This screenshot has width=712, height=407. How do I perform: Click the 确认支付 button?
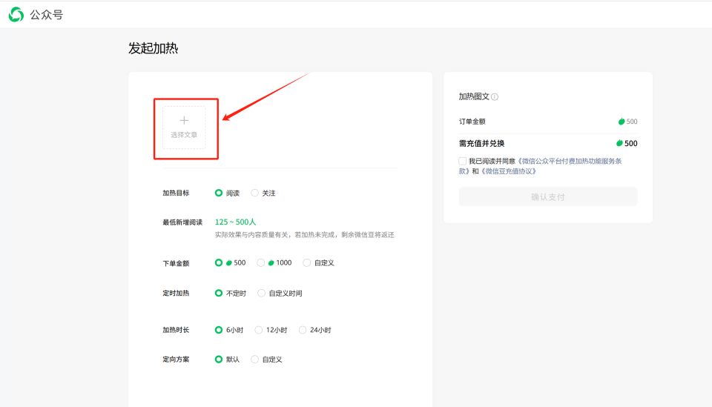click(x=548, y=197)
